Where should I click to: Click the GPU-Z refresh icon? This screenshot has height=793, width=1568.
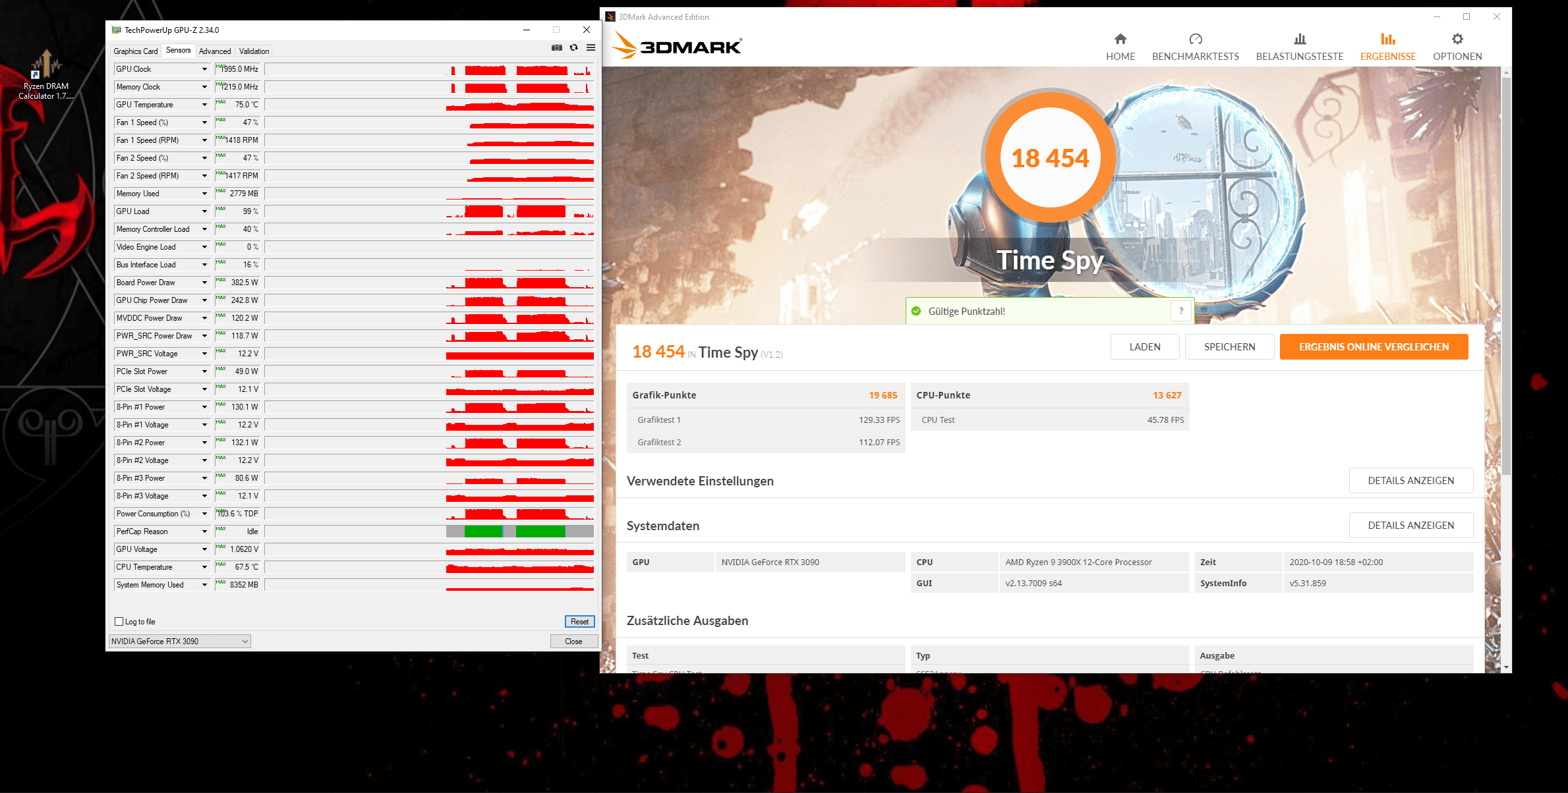tap(573, 47)
